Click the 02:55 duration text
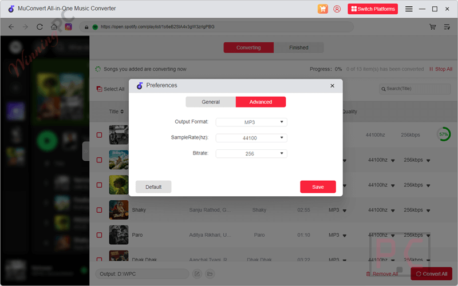 click(x=303, y=210)
